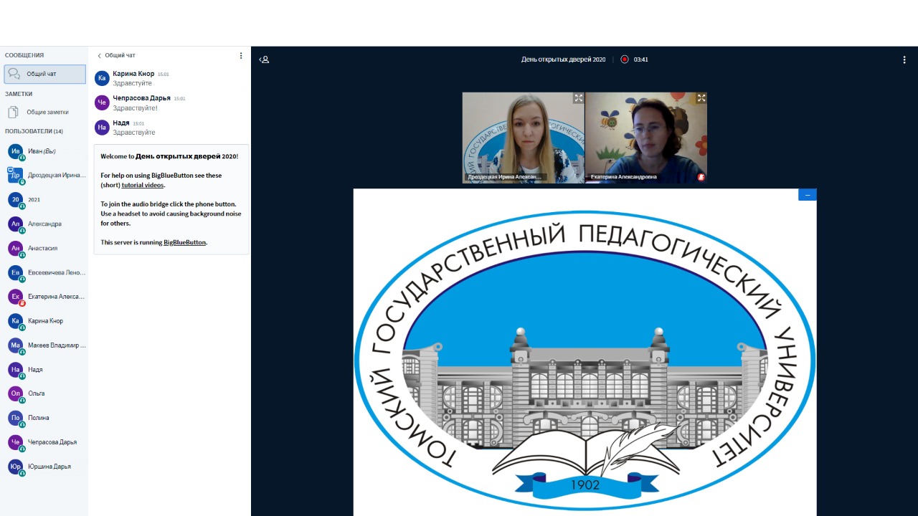Open the three-dot options menu at top right
This screenshot has width=918, height=516.
[x=904, y=59]
